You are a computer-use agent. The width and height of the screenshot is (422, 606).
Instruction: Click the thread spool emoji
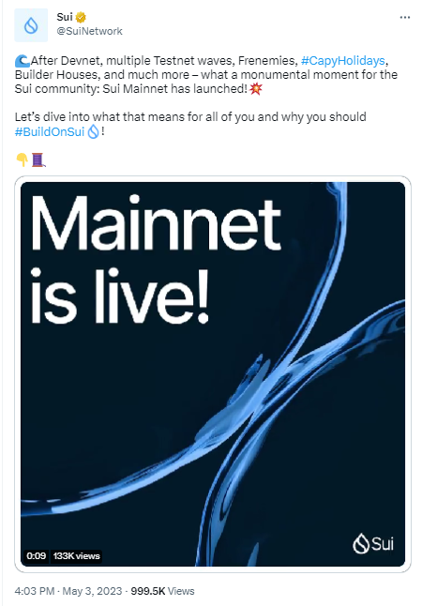coord(38,159)
